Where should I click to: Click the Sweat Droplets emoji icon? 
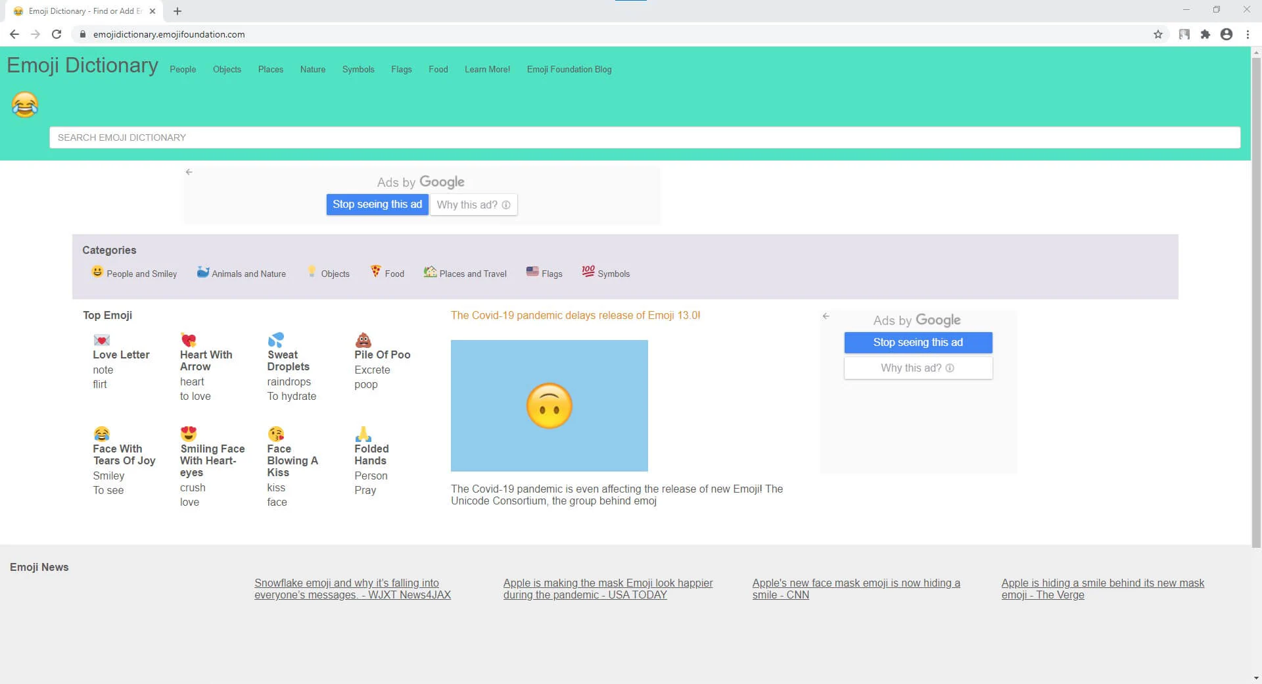276,340
